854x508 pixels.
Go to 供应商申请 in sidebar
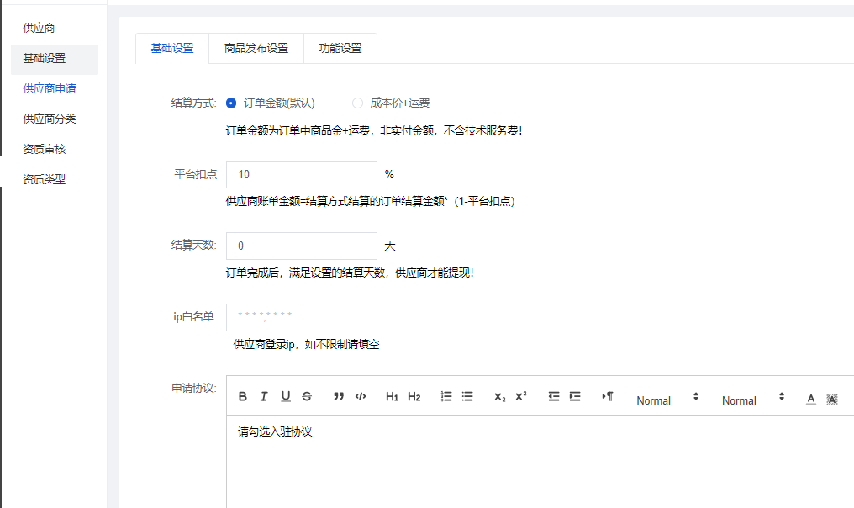(x=50, y=88)
